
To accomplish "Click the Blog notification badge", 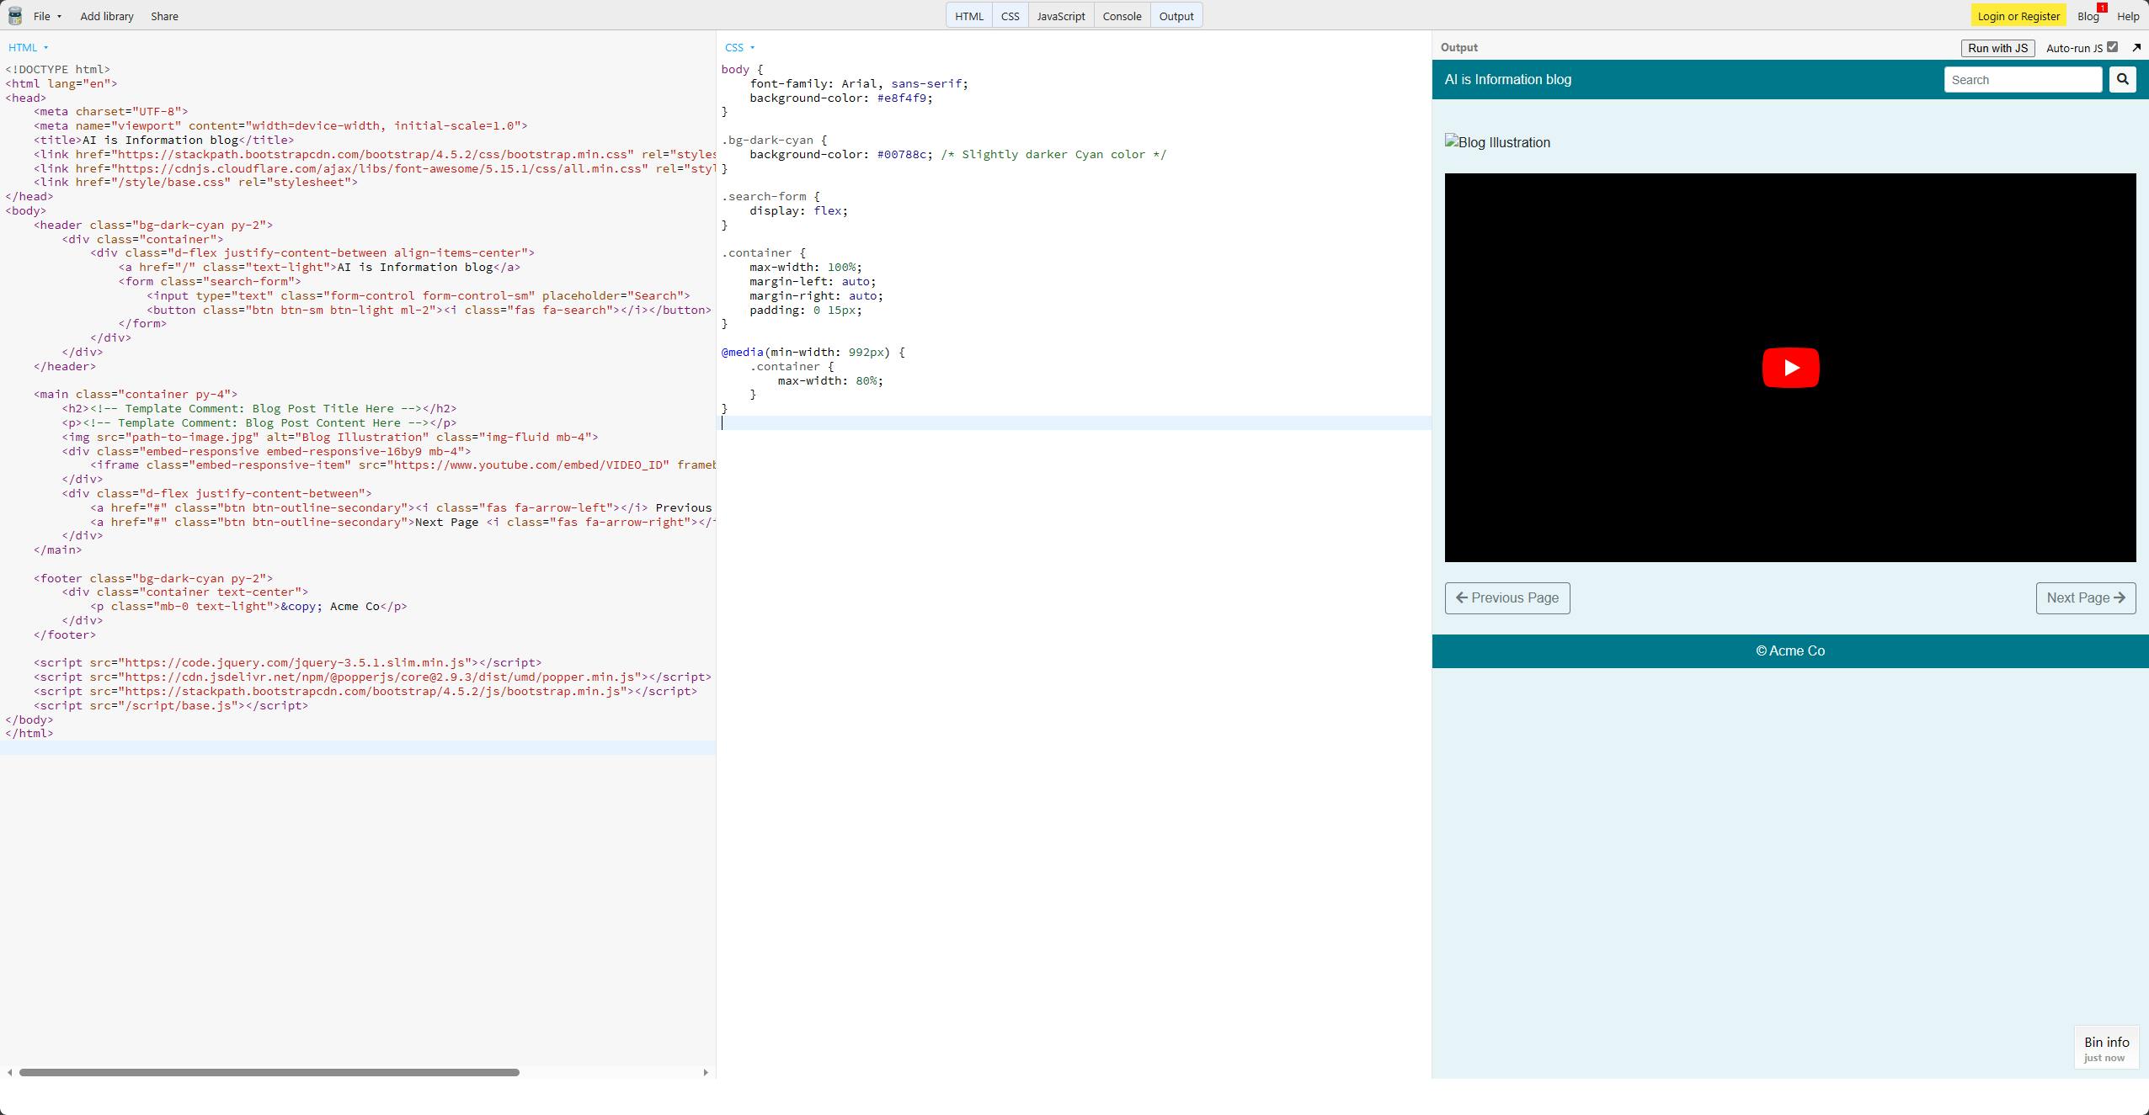I will [x=2102, y=8].
